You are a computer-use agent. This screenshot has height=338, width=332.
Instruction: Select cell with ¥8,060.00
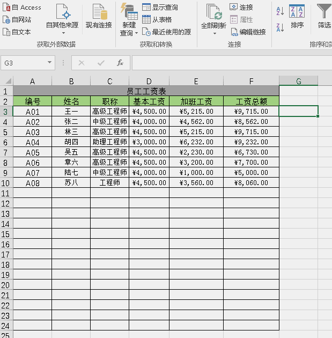(251, 183)
